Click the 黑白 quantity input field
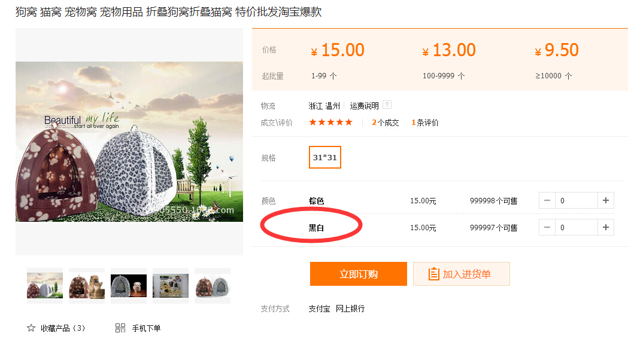The width and height of the screenshot is (628, 339). click(x=576, y=228)
